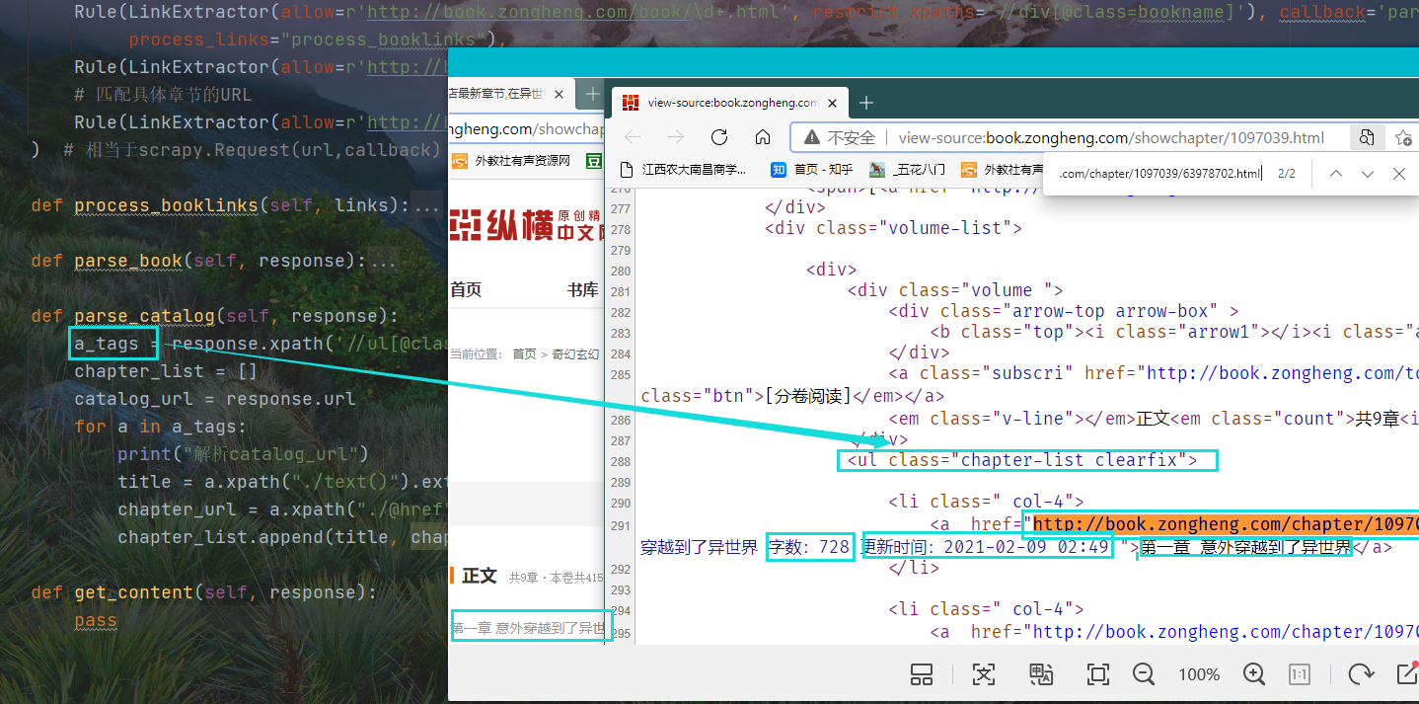
Task: Click 更新时间: 2021-02-09 02:49 text
Action: (x=987, y=547)
